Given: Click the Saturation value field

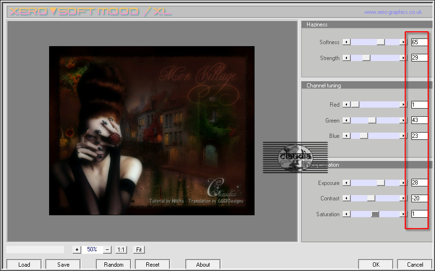Looking at the screenshot, I should 419,214.
